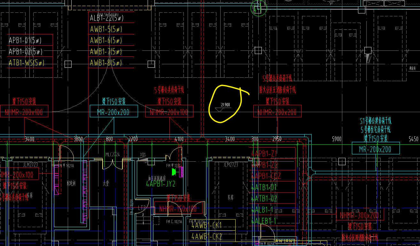Viewport: 420px width, 246px height.
Task: Select the red NHMR-200x200 tray label
Action: (277, 112)
